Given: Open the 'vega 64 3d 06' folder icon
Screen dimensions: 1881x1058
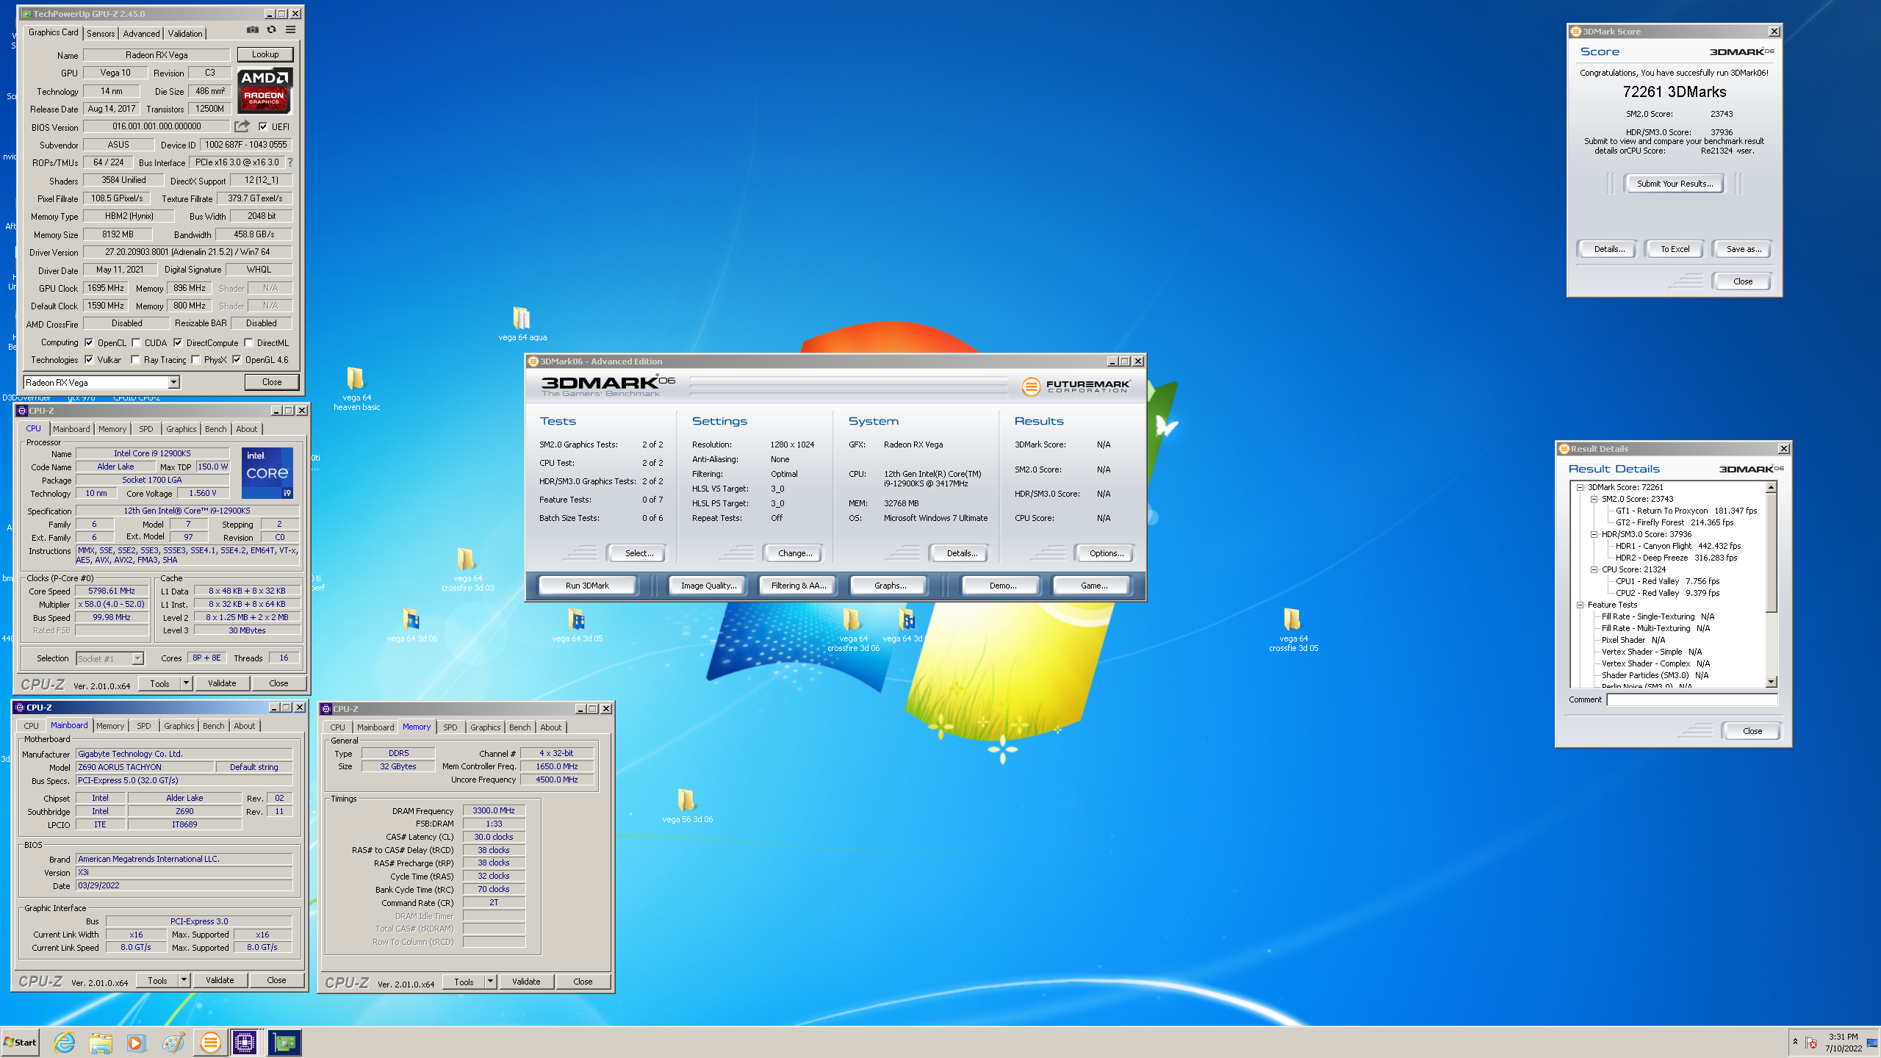Looking at the screenshot, I should 411,619.
